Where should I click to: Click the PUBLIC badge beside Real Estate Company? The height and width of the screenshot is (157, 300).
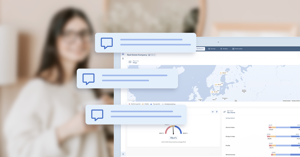(152, 55)
